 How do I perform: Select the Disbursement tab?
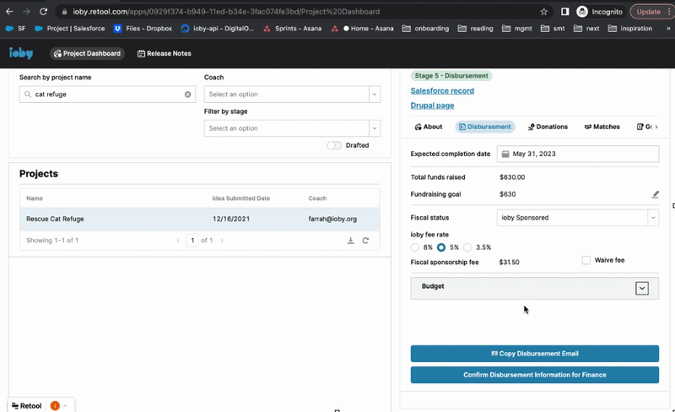coord(484,127)
